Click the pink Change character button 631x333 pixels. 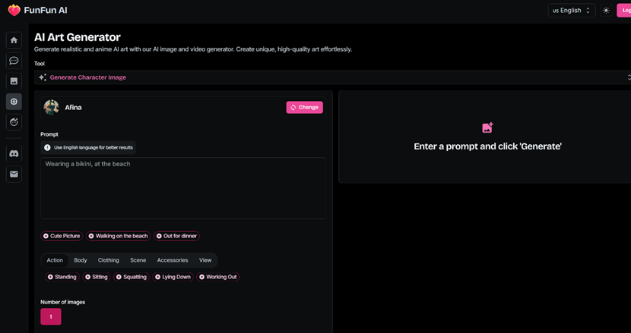pyautogui.click(x=304, y=108)
